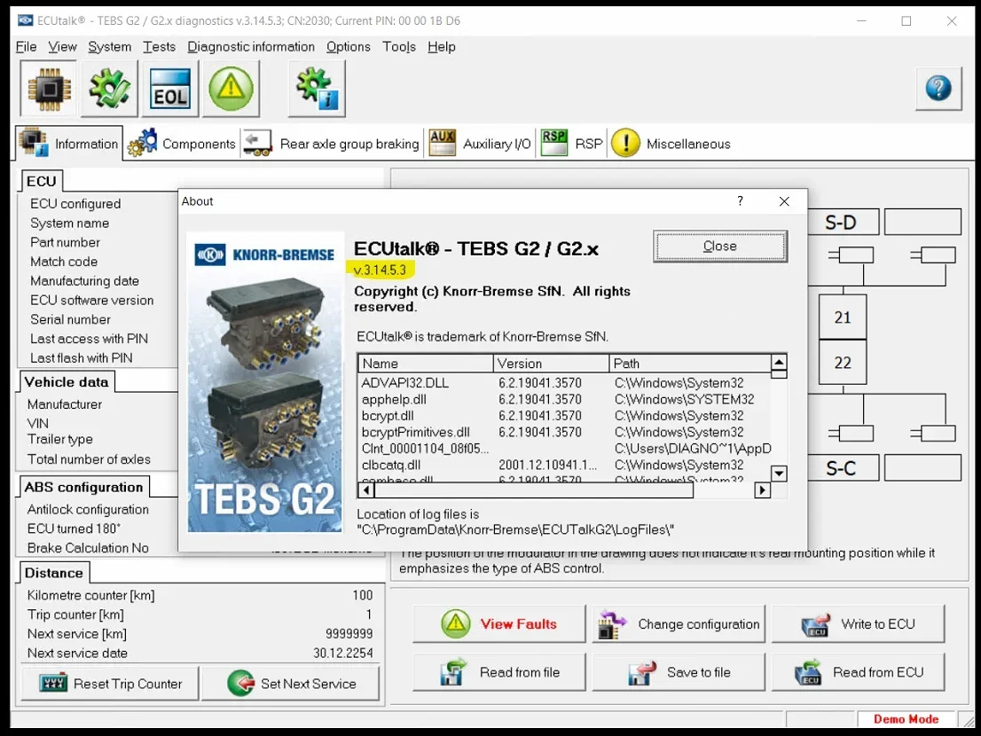
Task: Click the Reset Trip Counter button
Action: pyautogui.click(x=110, y=684)
